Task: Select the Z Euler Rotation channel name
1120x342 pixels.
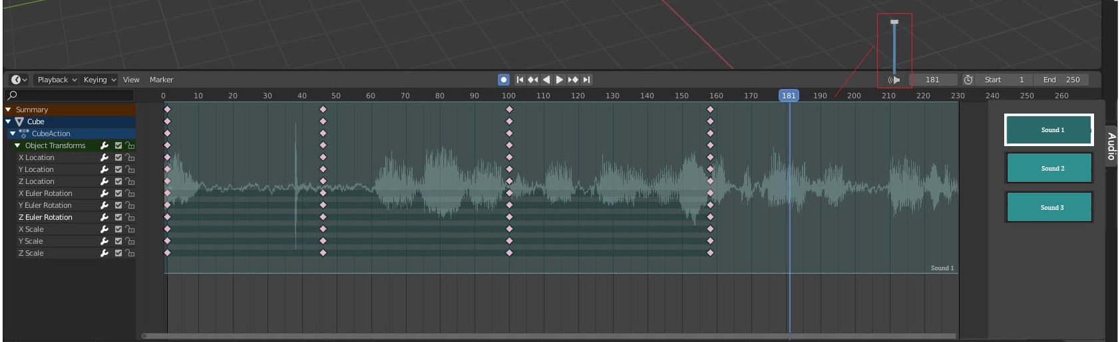Action: point(45,217)
